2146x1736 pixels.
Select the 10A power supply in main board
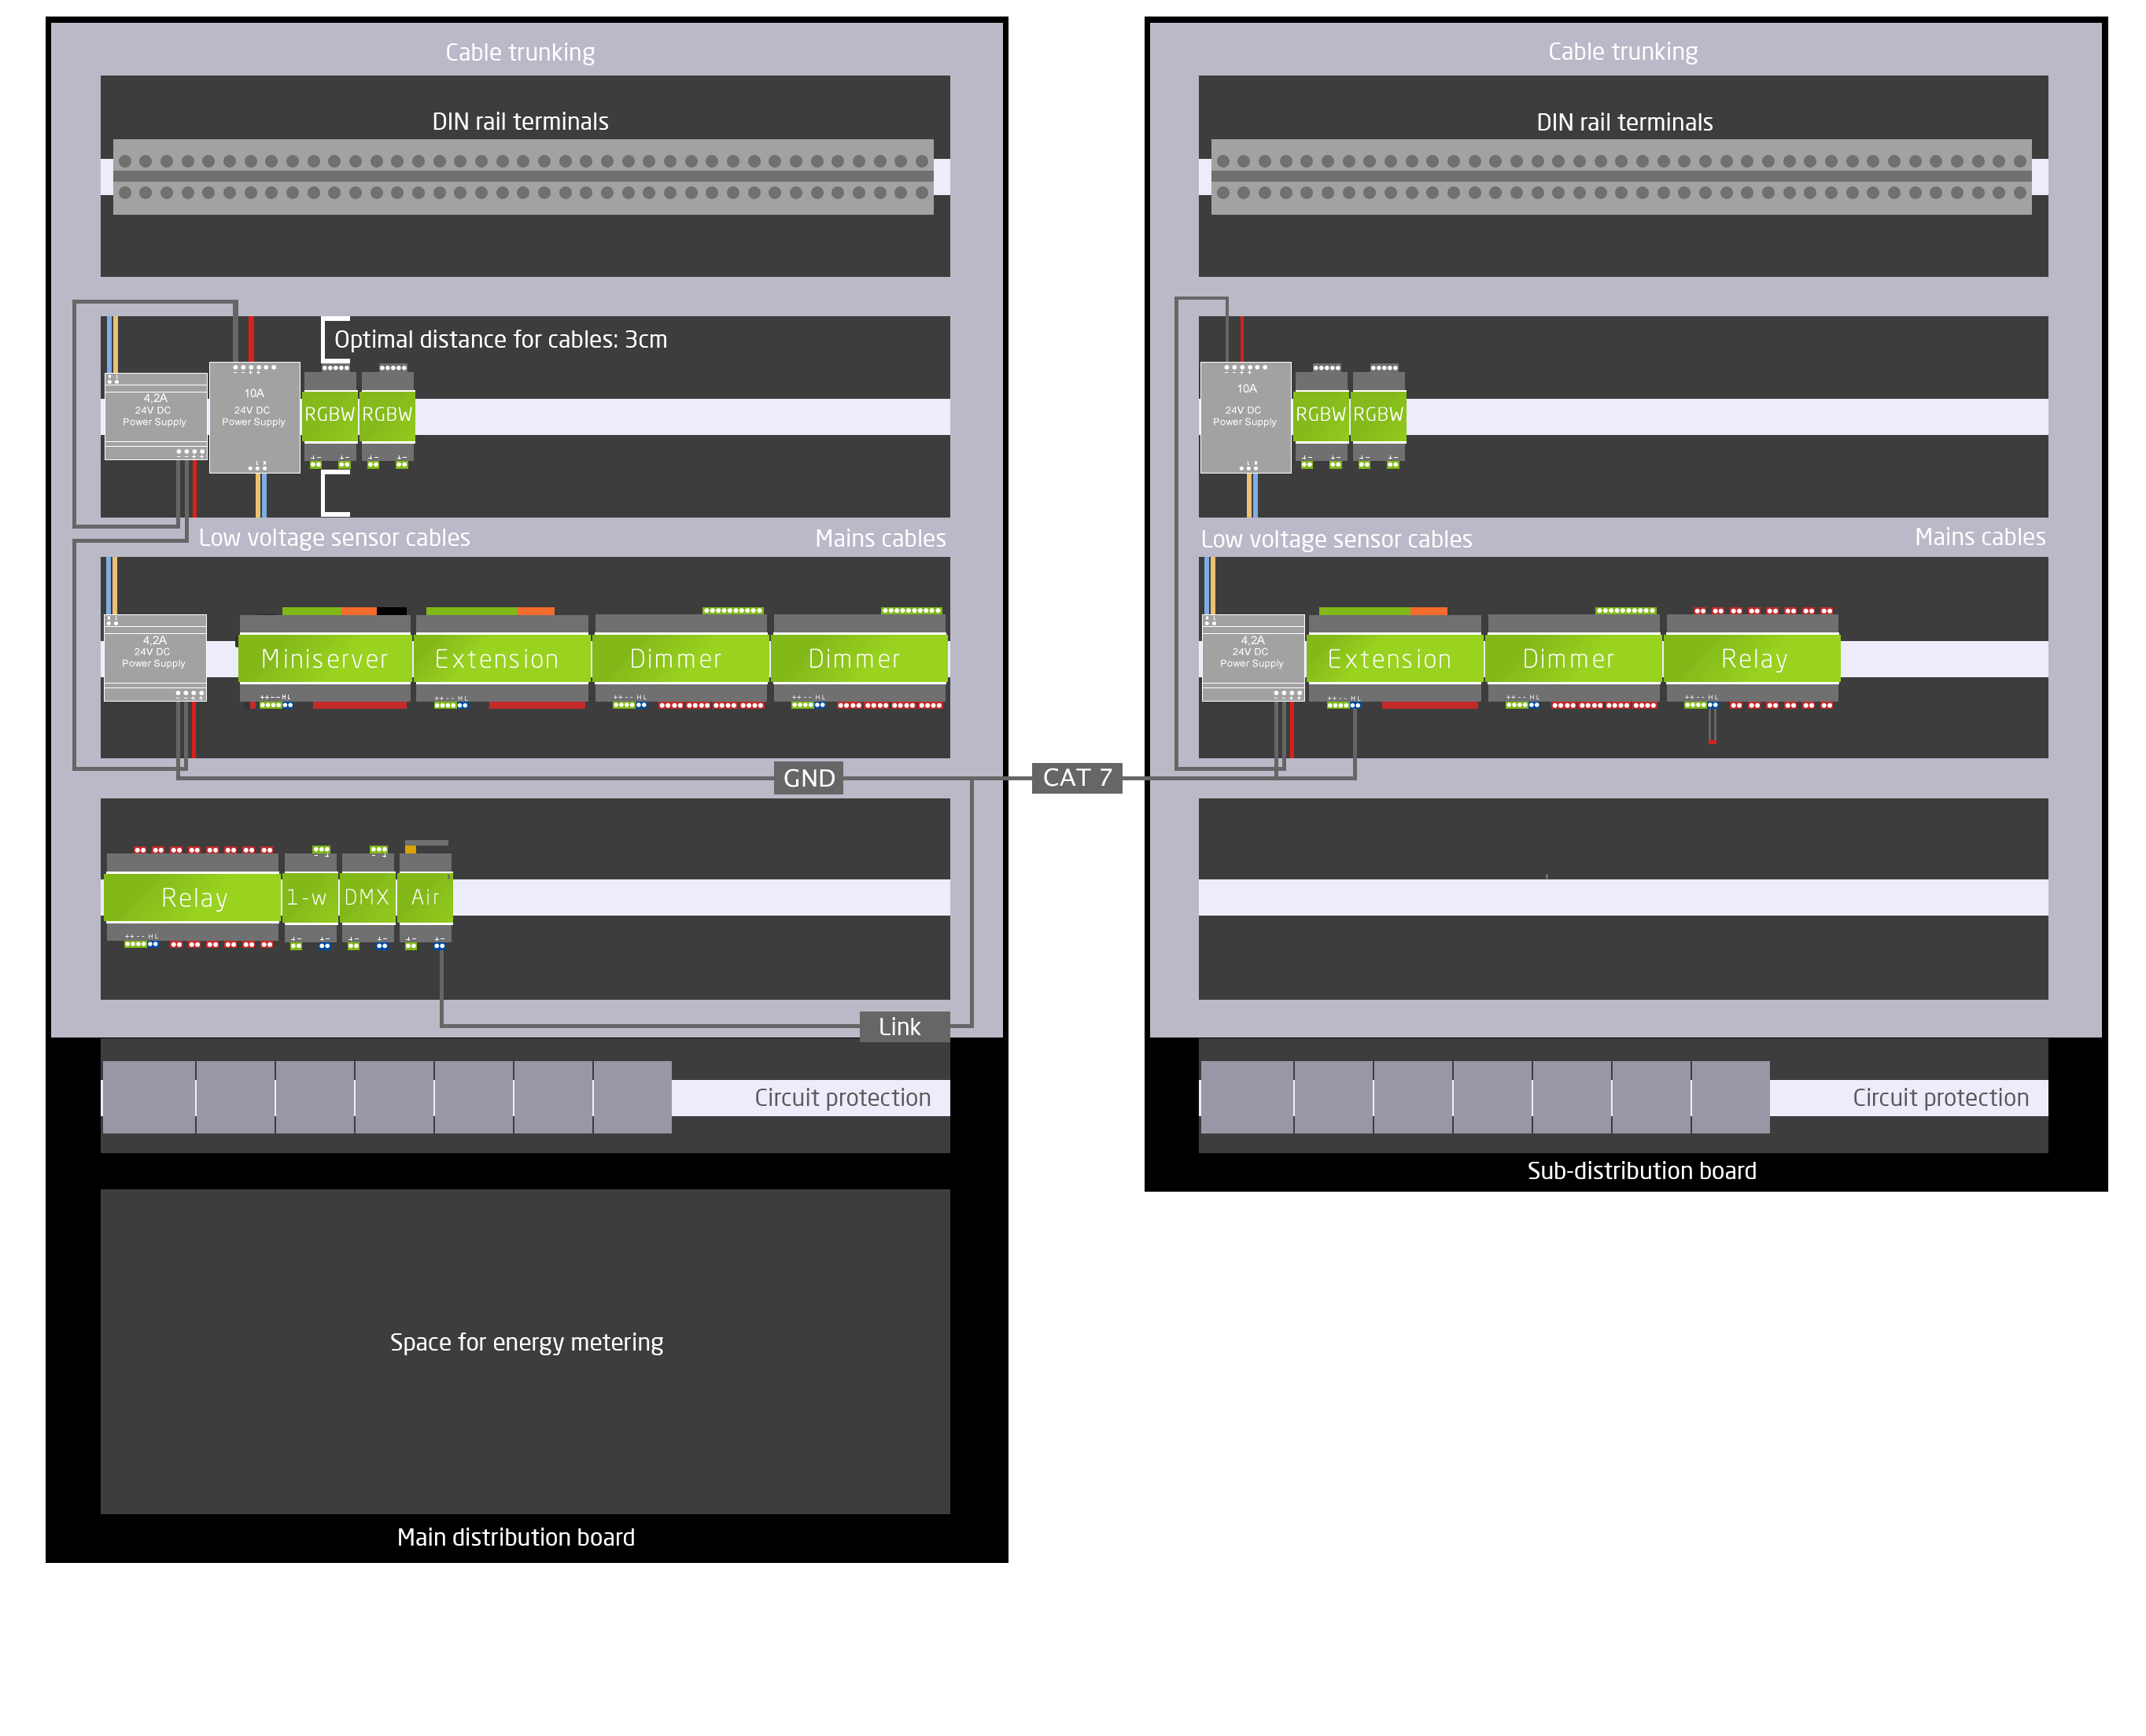coord(254,416)
